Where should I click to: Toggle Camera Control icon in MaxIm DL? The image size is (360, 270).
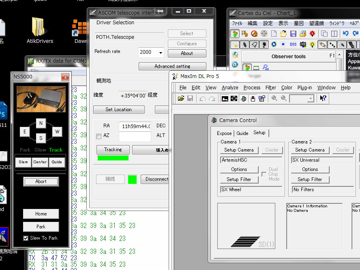point(243,99)
